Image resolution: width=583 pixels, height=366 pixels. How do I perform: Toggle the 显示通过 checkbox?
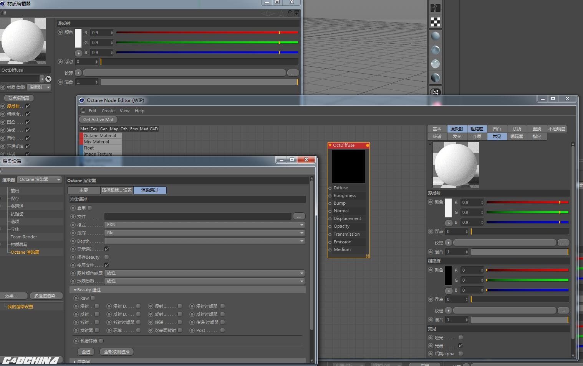pos(107,249)
